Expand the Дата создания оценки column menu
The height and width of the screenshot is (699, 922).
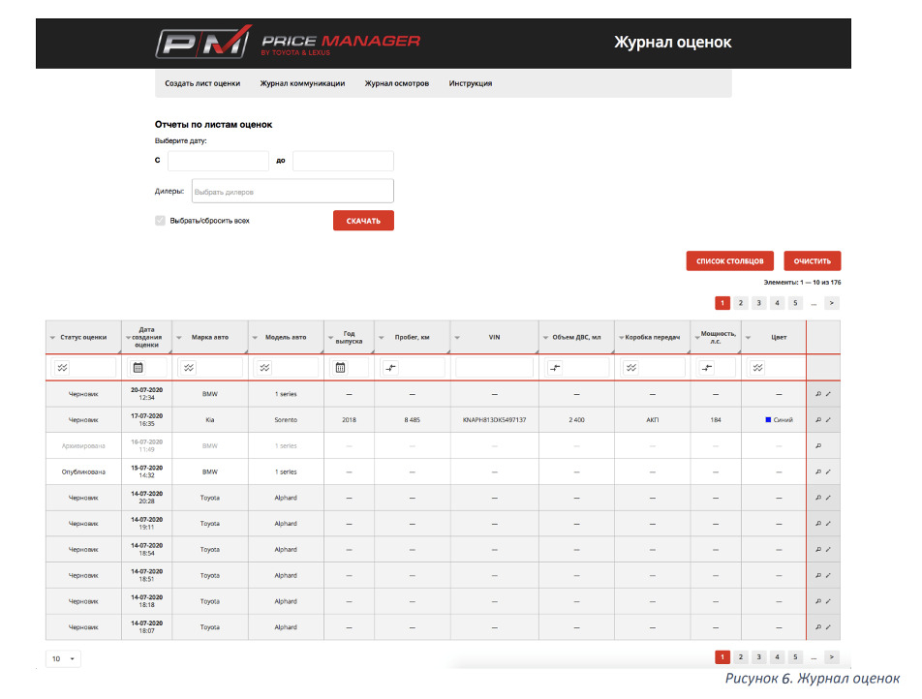(x=128, y=338)
